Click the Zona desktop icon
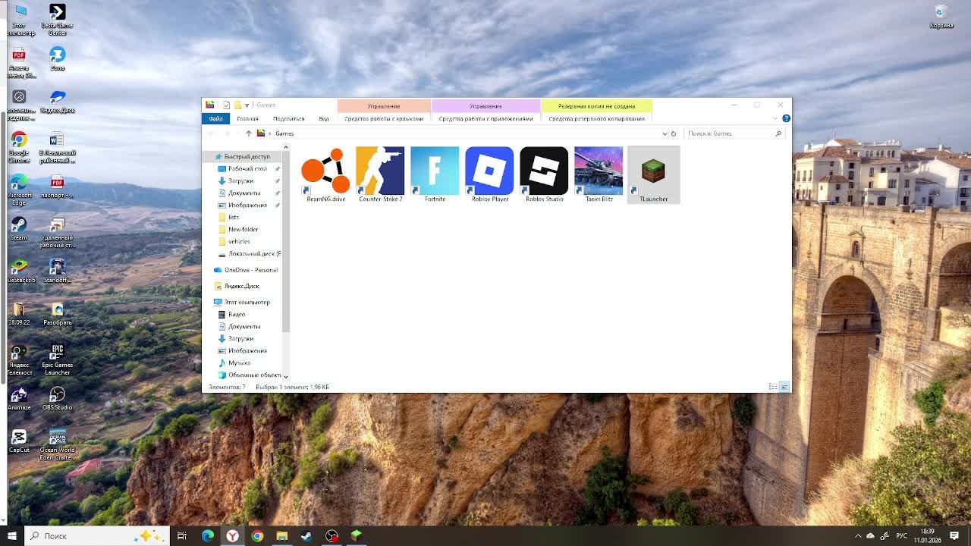 [x=57, y=58]
